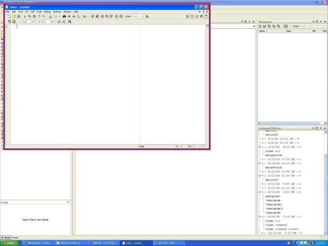
Task: Open the Edit menu in the Editor
Action: click(14, 12)
